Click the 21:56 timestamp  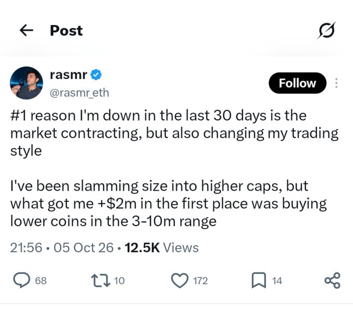(26, 248)
